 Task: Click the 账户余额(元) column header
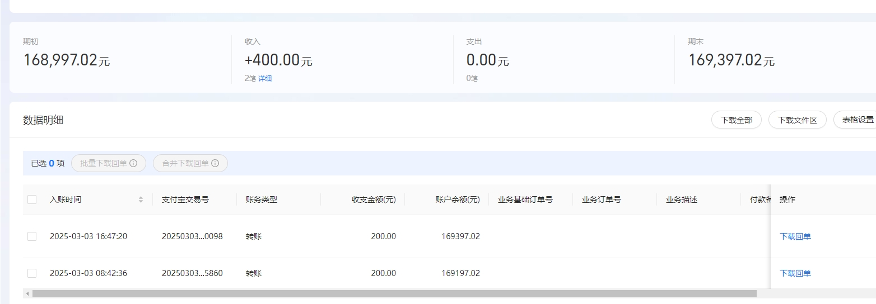click(x=458, y=199)
